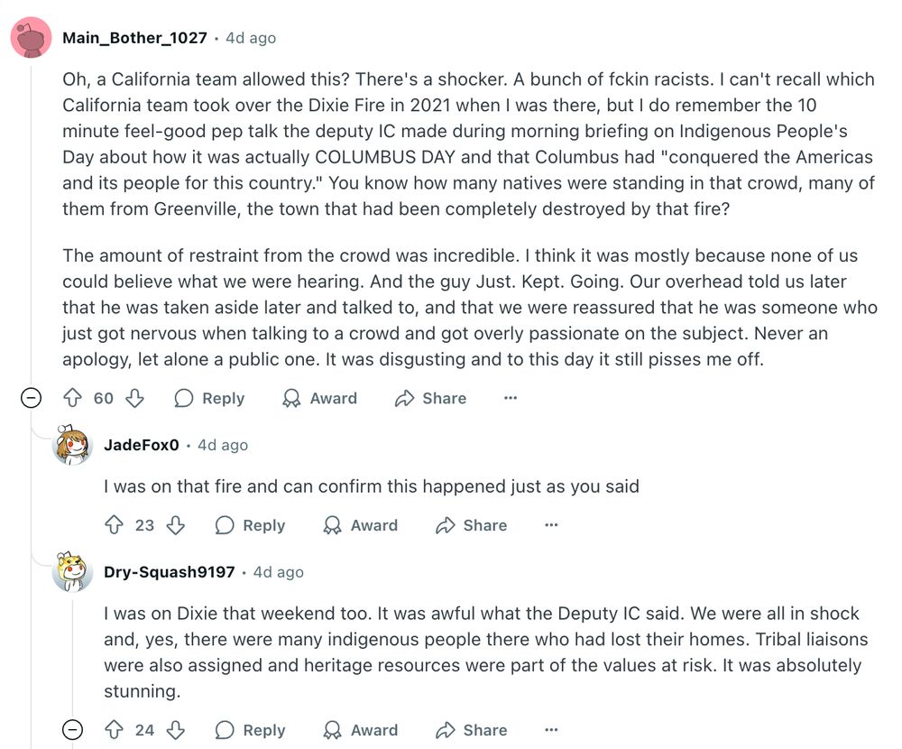Screen dimensions: 902x749
Task: Upvote JadeFox0's comment
Action: 114,525
